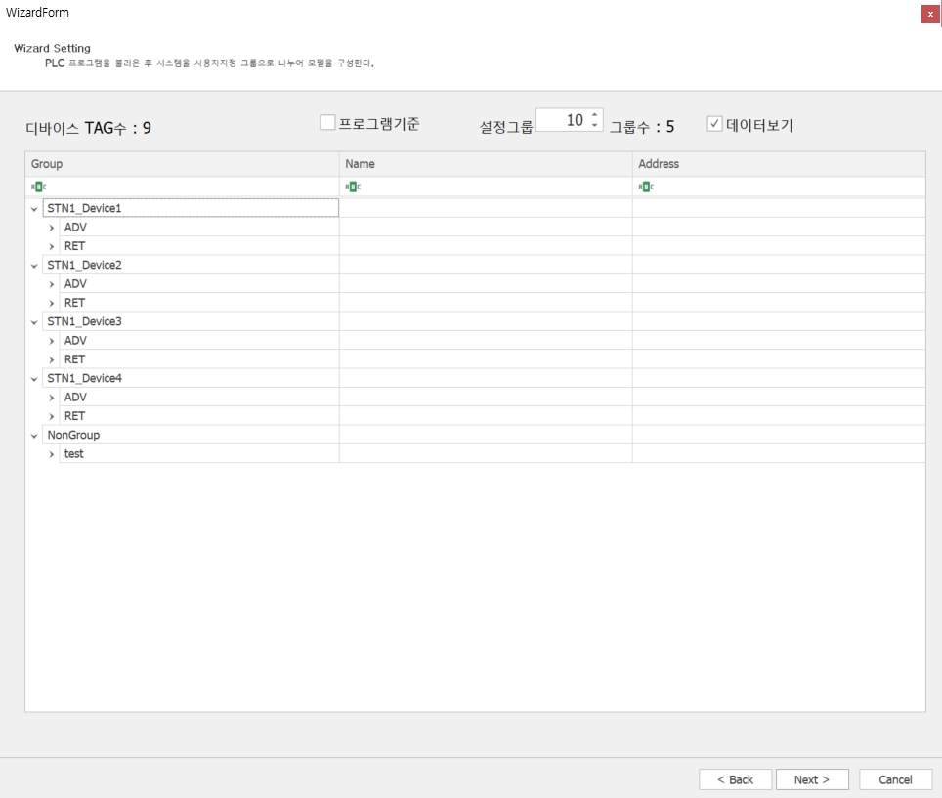942x798 pixels.
Task: Uncheck the 데이터보기 checkbox
Action: pos(714,124)
